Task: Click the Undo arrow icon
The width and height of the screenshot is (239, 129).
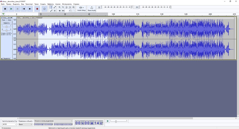Action: click(x=70, y=11)
